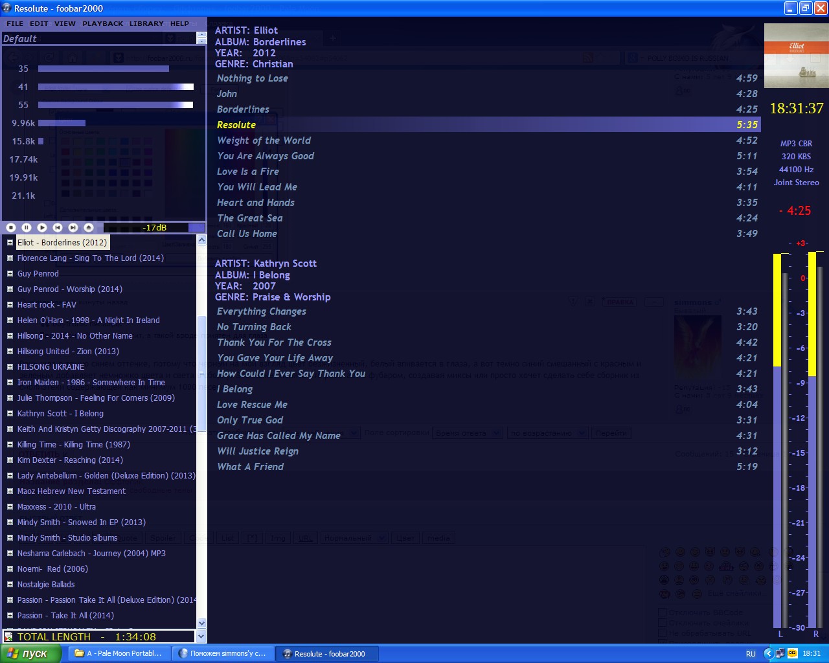This screenshot has width=829, height=663.
Task: Pause the current track
Action: pyautogui.click(x=27, y=227)
